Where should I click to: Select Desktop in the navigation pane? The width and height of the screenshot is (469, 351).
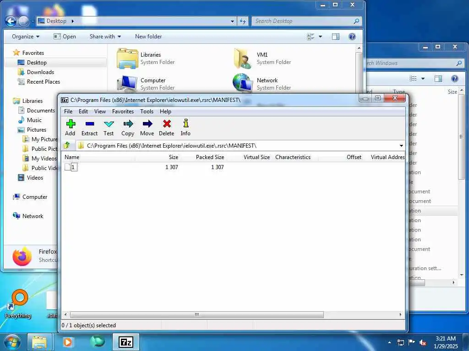[x=37, y=62]
